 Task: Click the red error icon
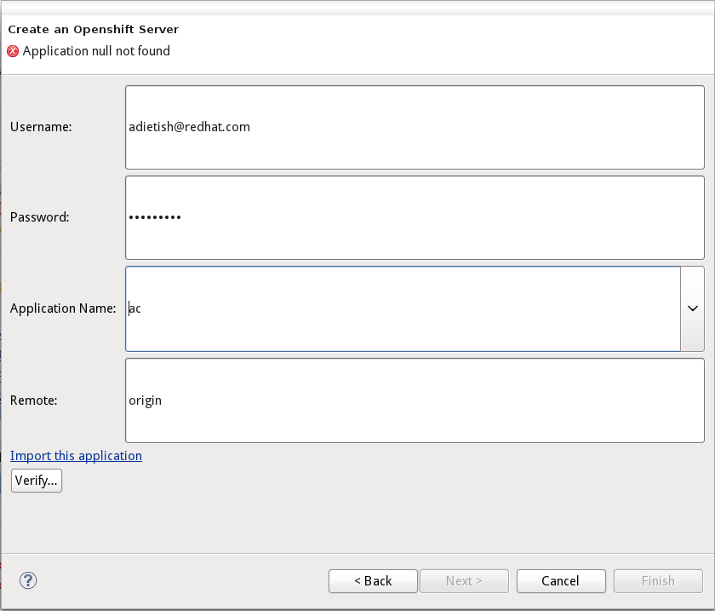(x=13, y=51)
